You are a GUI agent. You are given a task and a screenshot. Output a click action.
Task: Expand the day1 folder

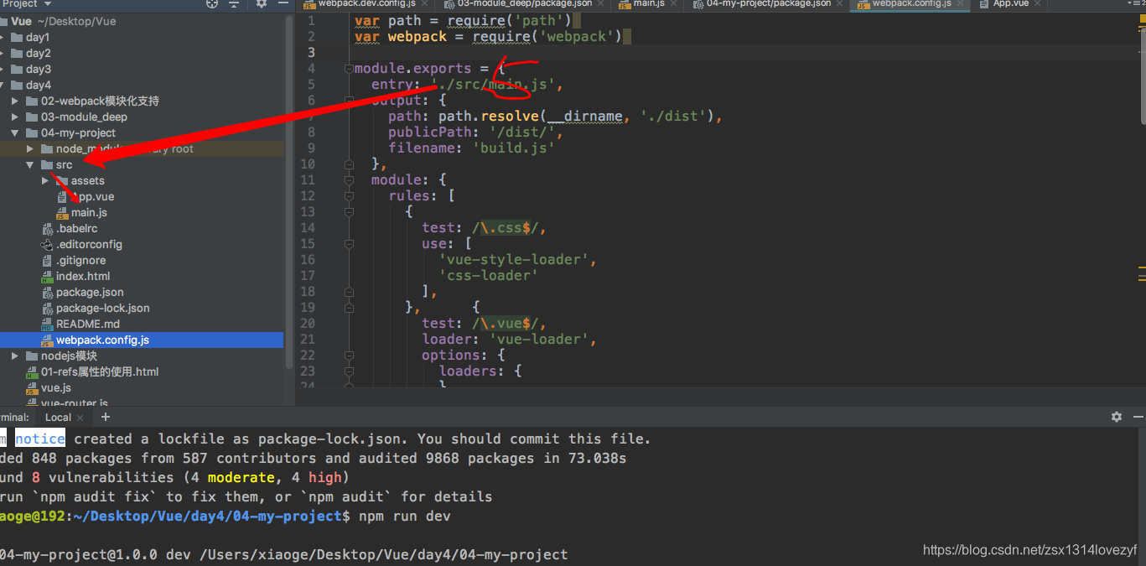(x=3, y=38)
